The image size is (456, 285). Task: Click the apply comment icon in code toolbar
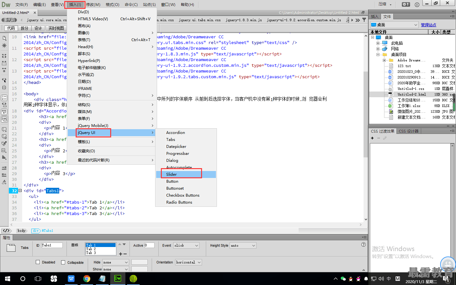click(x=4, y=129)
